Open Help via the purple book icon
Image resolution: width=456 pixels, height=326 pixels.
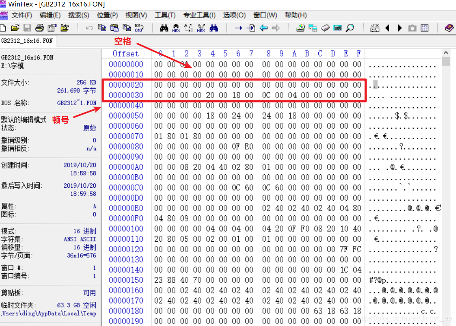click(450, 28)
